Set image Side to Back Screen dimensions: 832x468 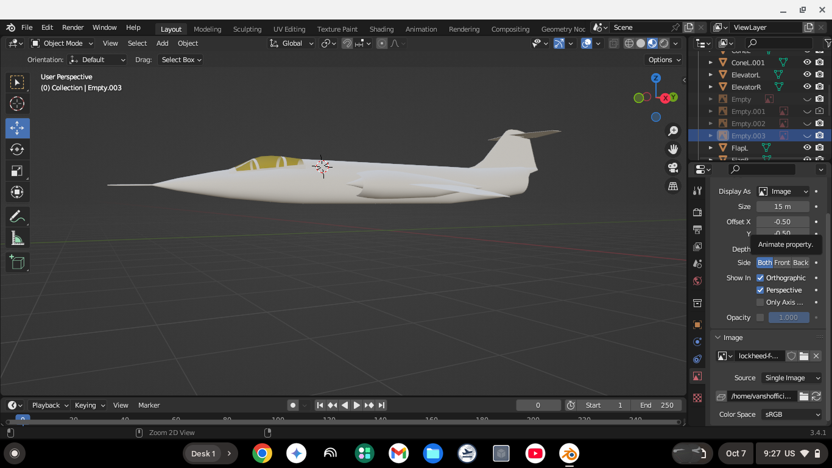(800, 263)
